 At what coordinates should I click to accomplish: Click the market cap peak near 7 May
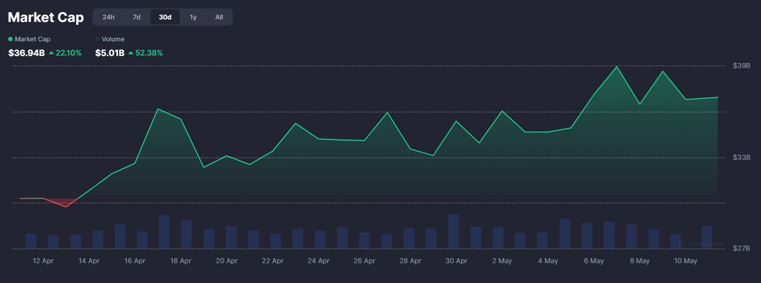coord(616,67)
